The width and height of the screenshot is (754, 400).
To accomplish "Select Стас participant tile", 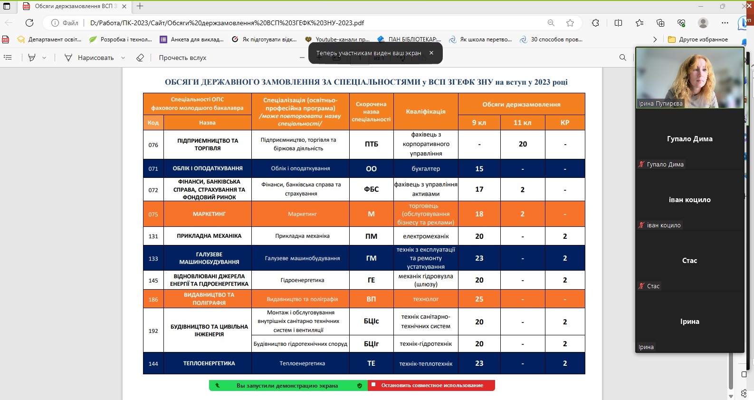I will point(690,261).
